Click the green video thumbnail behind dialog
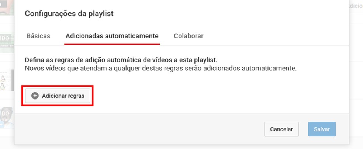363x149 pixels. pos(7,43)
